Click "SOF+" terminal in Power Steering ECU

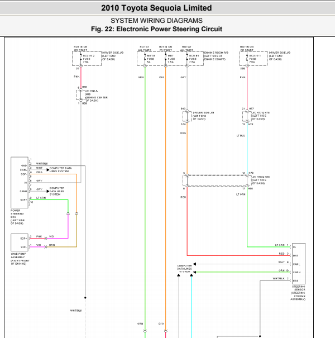point(23,200)
